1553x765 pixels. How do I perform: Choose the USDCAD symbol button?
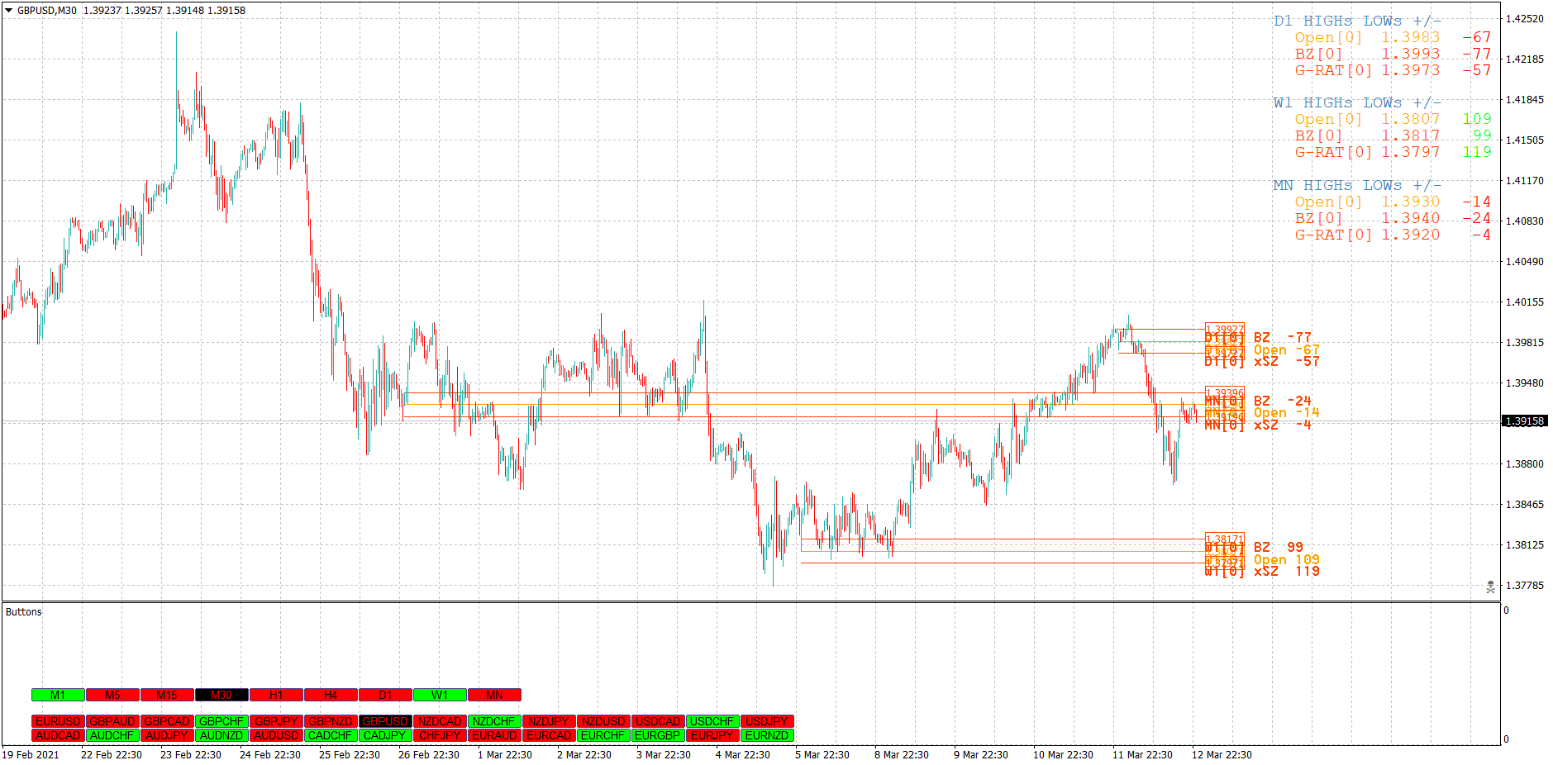point(658,721)
